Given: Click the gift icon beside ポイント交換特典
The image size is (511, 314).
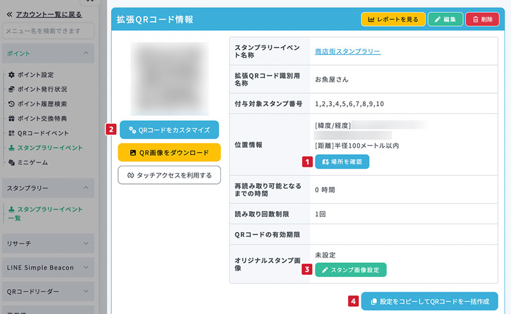Looking at the screenshot, I should [11, 118].
